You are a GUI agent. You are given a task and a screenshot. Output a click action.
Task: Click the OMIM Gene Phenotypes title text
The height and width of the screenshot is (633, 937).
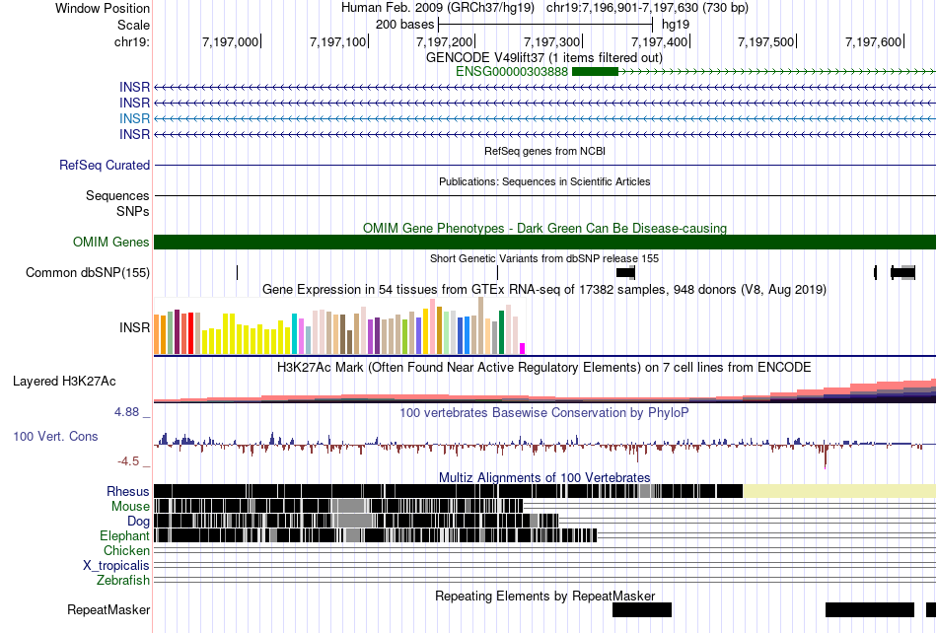pos(545,228)
